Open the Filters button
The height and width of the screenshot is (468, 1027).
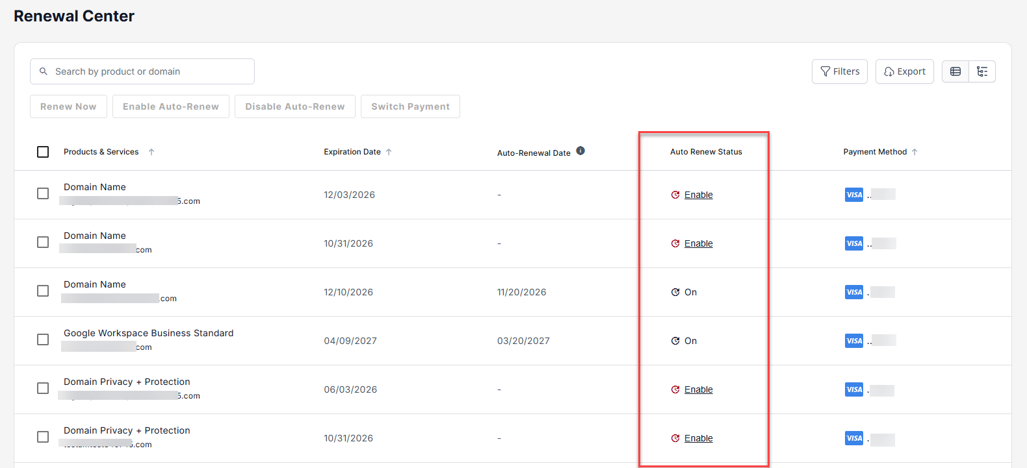(840, 71)
